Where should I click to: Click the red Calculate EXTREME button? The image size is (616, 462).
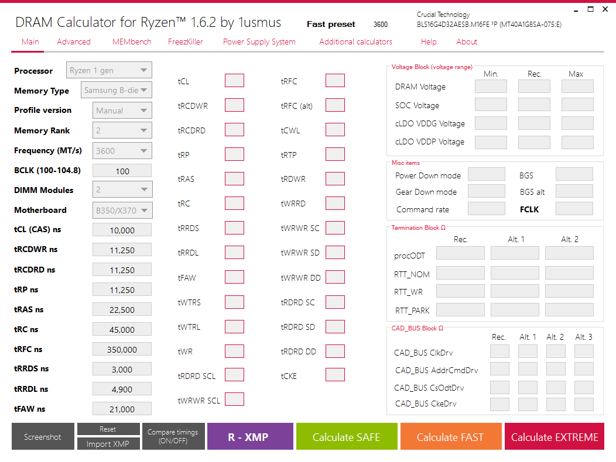coord(555,436)
